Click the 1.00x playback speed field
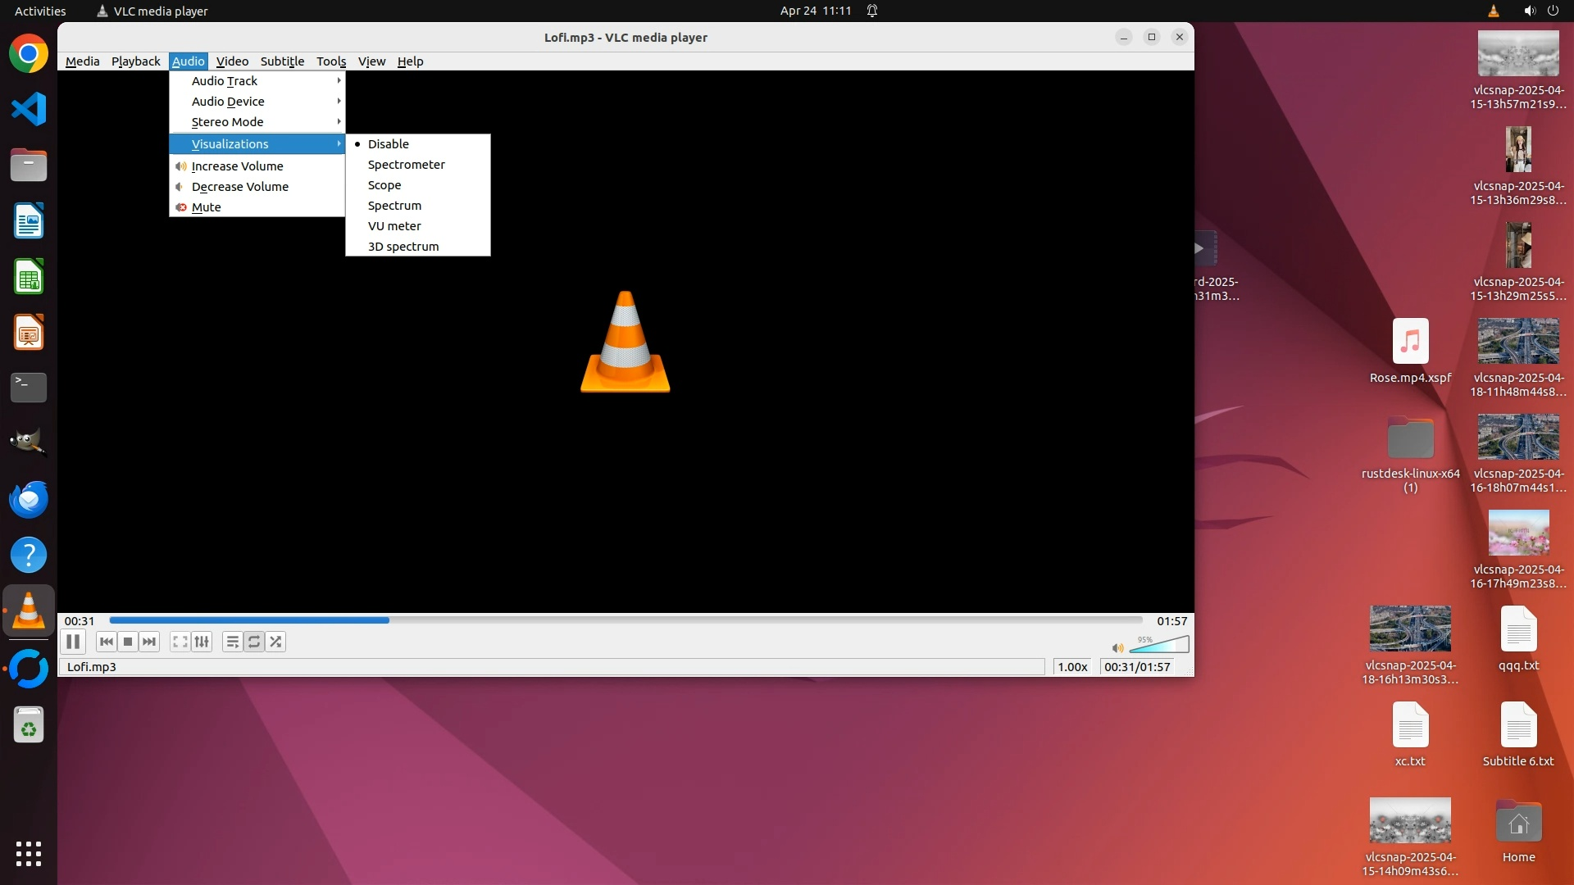This screenshot has width=1574, height=885. pos(1071,667)
